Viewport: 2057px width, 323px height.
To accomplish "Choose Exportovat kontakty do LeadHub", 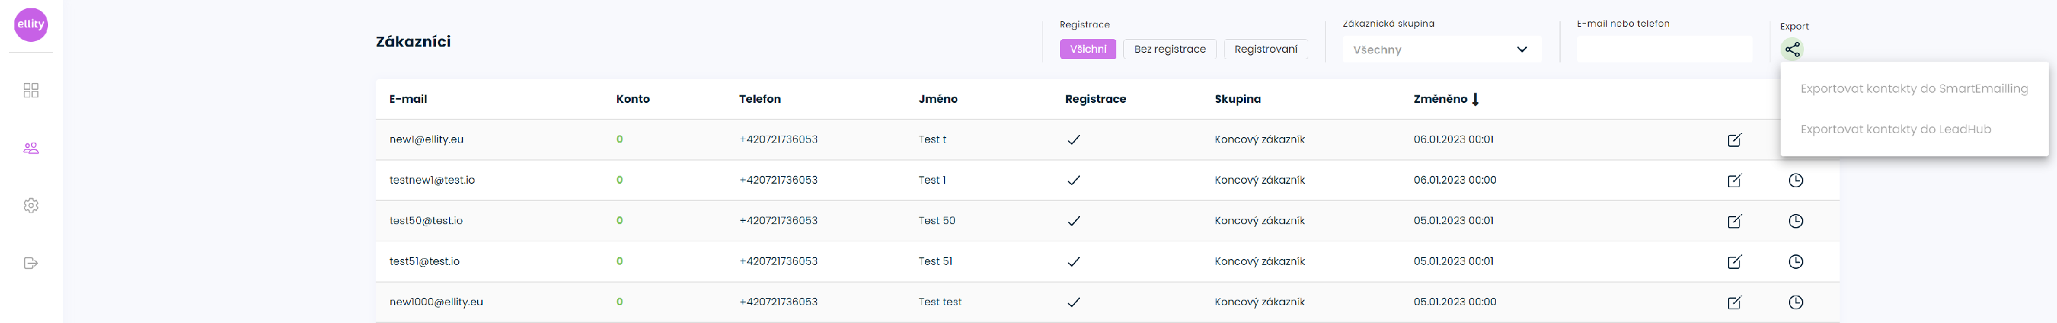I will (x=1895, y=130).
